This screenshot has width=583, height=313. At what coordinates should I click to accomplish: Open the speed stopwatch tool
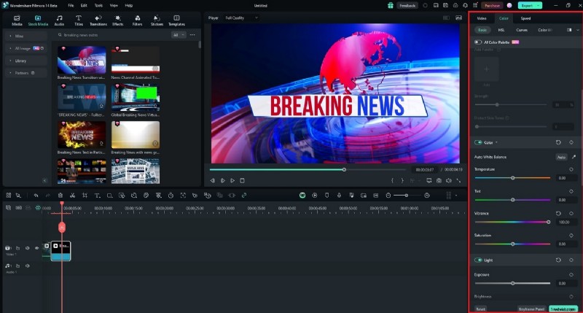171,196
